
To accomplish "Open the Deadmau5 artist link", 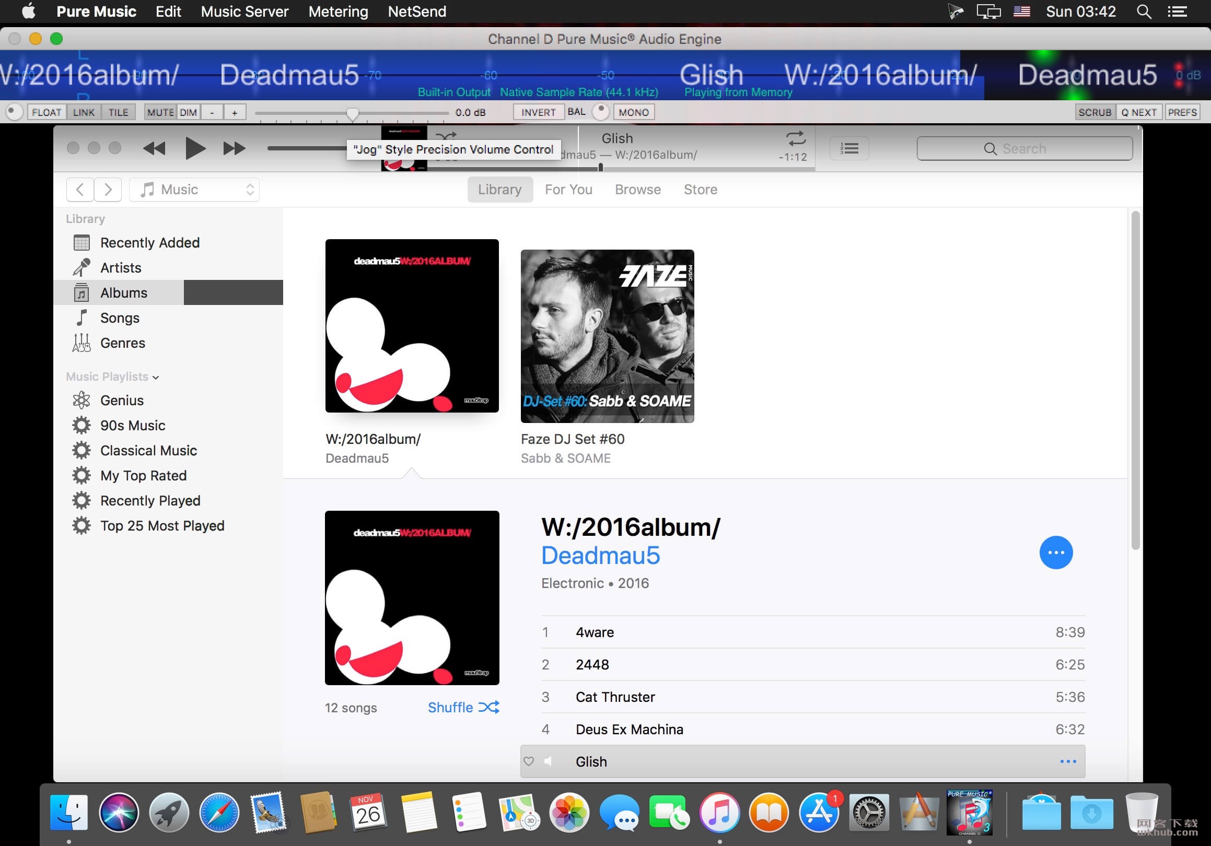I will coord(600,556).
